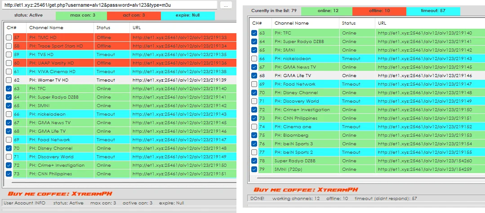
Task: Uncheck PH: TFC checkbox in the right window
Action: (x=254, y=33)
